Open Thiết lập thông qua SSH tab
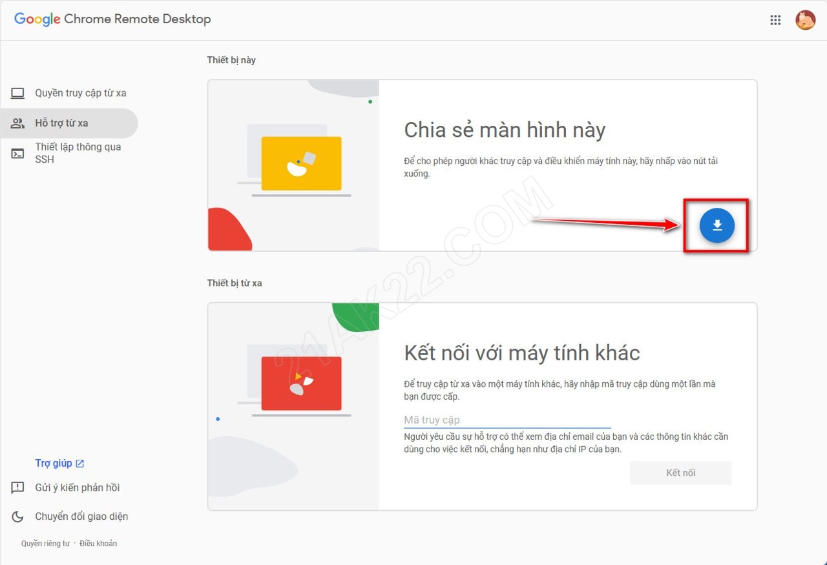 (x=68, y=153)
